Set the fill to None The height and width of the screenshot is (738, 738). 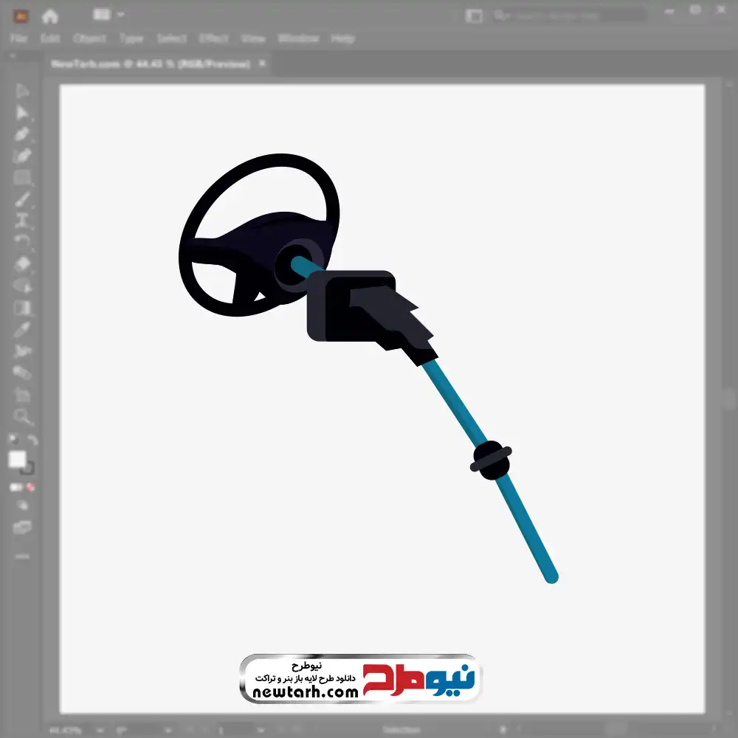coord(31,487)
